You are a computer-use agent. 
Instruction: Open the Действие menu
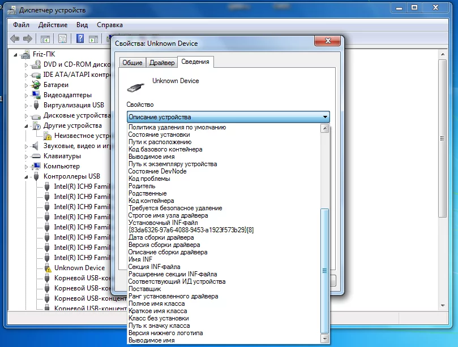(x=53, y=24)
